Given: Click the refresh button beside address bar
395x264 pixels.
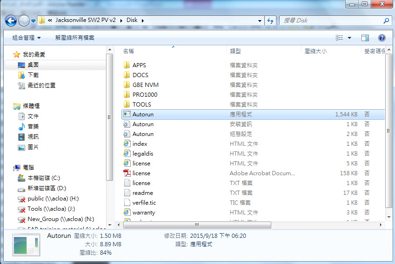Looking at the screenshot, I should (270, 21).
